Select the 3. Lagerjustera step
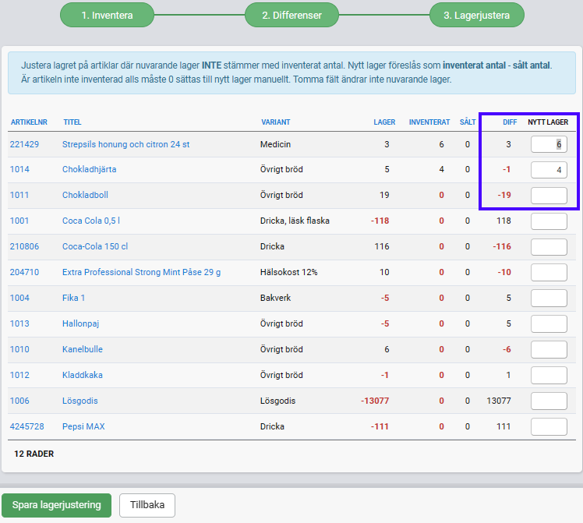The height and width of the screenshot is (523, 583). (476, 15)
